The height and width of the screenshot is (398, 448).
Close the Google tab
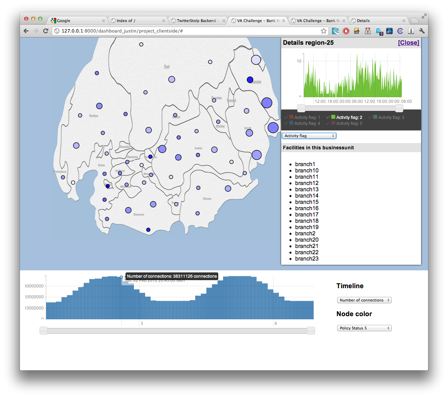pos(104,21)
